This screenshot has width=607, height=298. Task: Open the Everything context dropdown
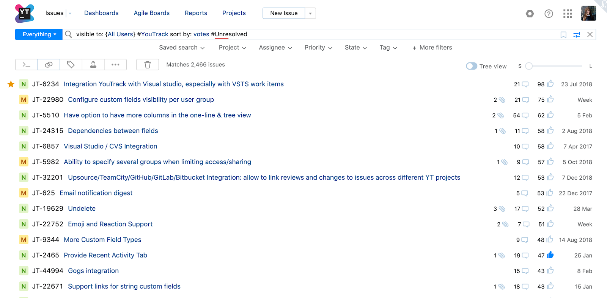39,34
